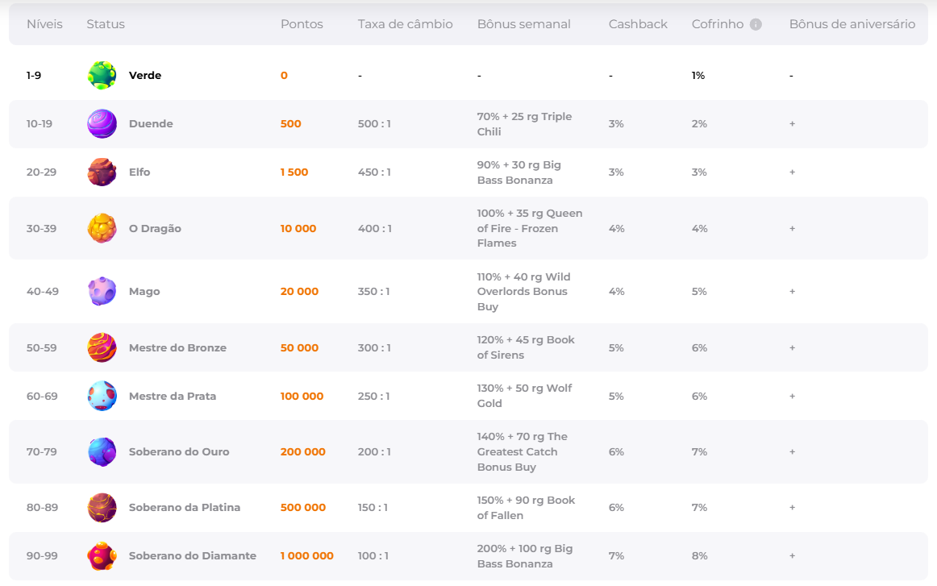The image size is (937, 586).
Task: Click the Bônus semanal column header
Action: pos(523,24)
